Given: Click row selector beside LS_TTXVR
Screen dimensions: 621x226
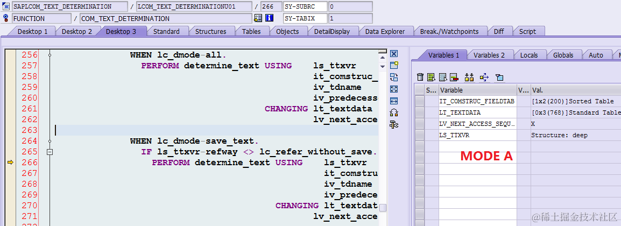Looking at the screenshot, I should tap(419, 136).
